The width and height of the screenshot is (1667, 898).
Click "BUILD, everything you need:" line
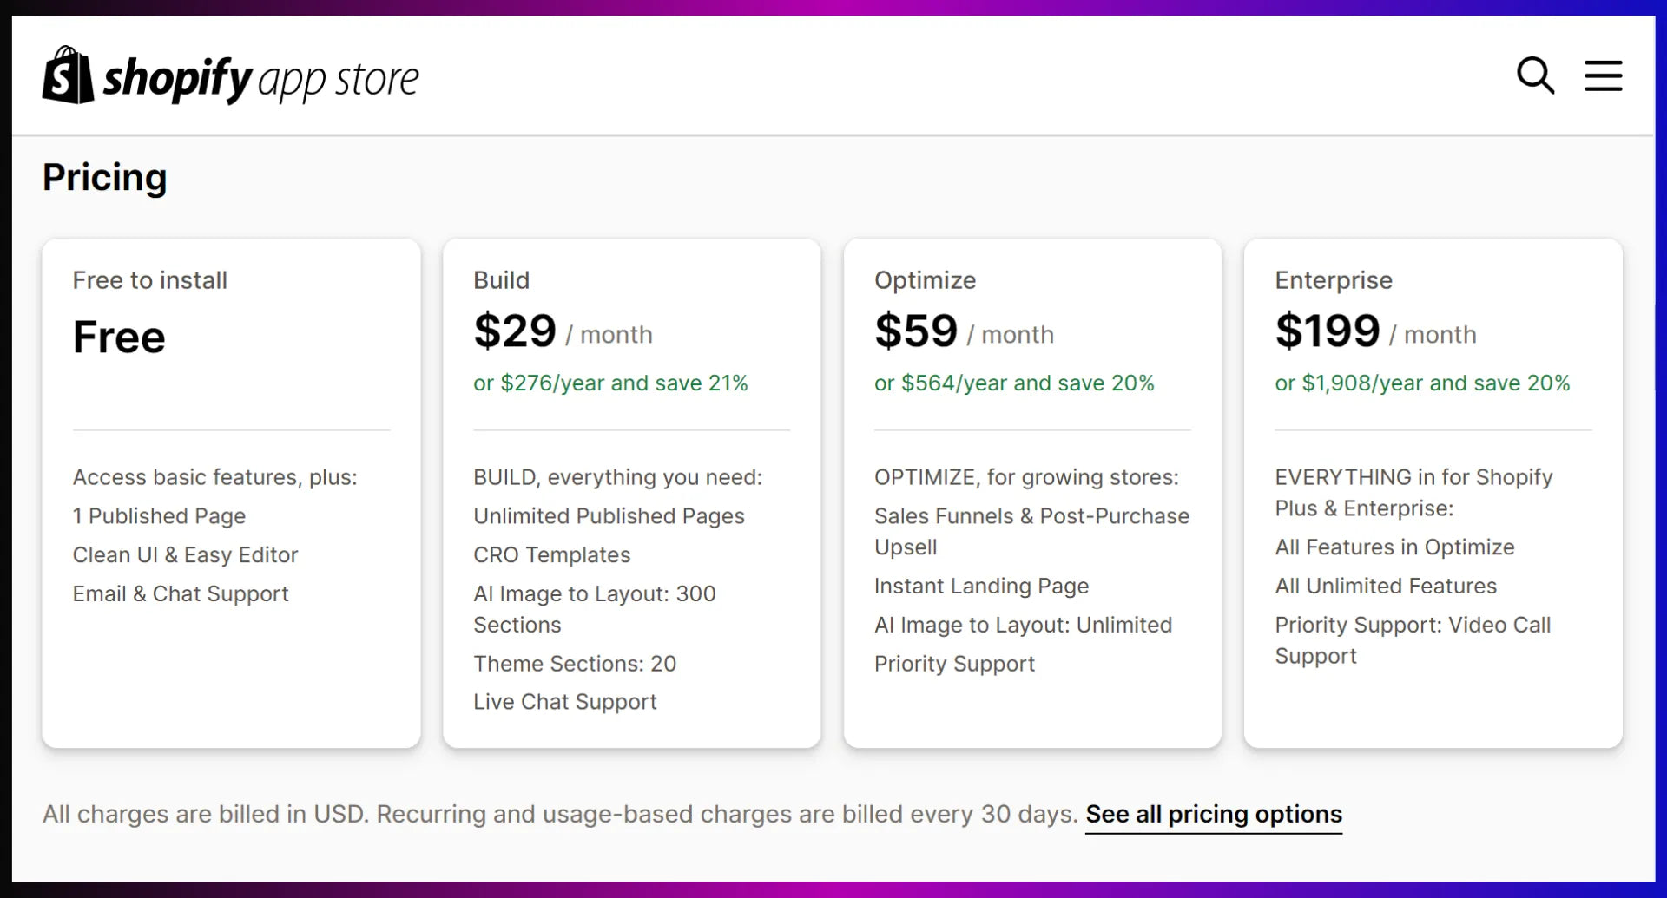pos(618,477)
